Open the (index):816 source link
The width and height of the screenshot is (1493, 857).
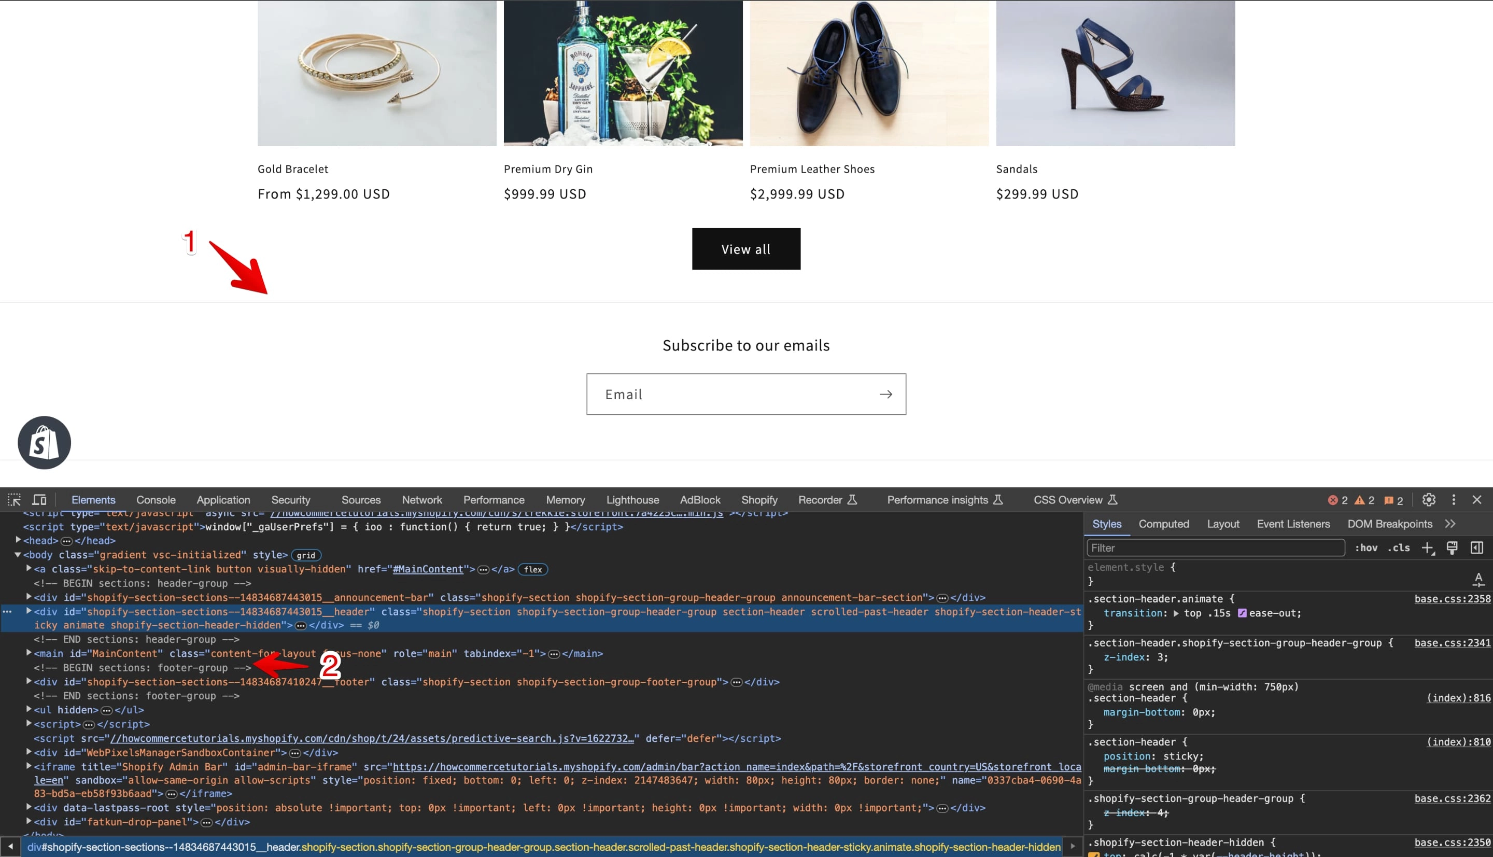coord(1459,698)
